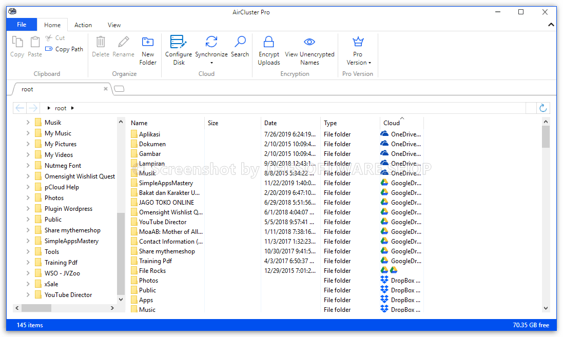Click the Configure Disk icon

(178, 42)
